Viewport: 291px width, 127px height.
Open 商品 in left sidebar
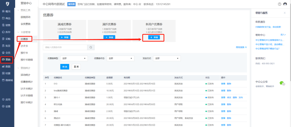(x=6, y=18)
